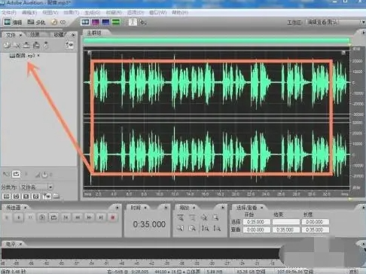Click Zoom Out Horizontally icon
This screenshot has height=274, width=366.
(192, 218)
